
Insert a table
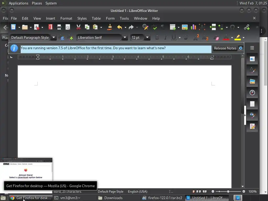tap(173, 27)
